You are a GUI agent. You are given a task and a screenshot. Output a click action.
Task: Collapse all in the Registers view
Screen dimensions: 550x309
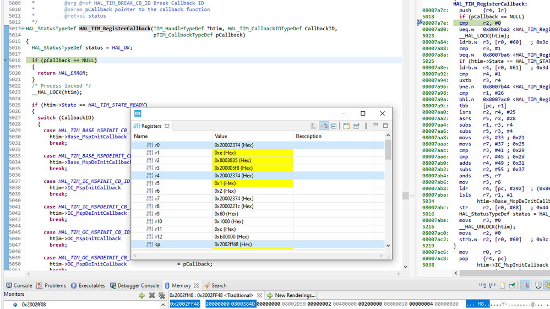coord(334,126)
